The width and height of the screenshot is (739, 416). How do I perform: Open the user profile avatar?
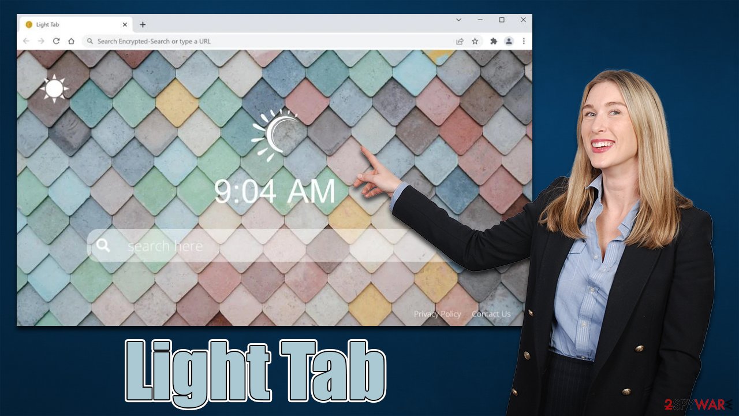point(509,41)
